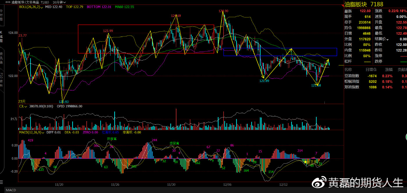This screenshot has width=407, height=193.
Task: Click the BOTTOM 122.01 Bollinger value
Action: tap(99, 7)
